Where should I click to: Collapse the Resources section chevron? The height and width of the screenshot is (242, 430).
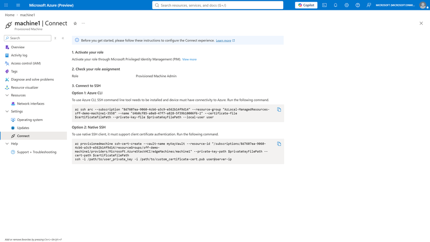pos(7,95)
